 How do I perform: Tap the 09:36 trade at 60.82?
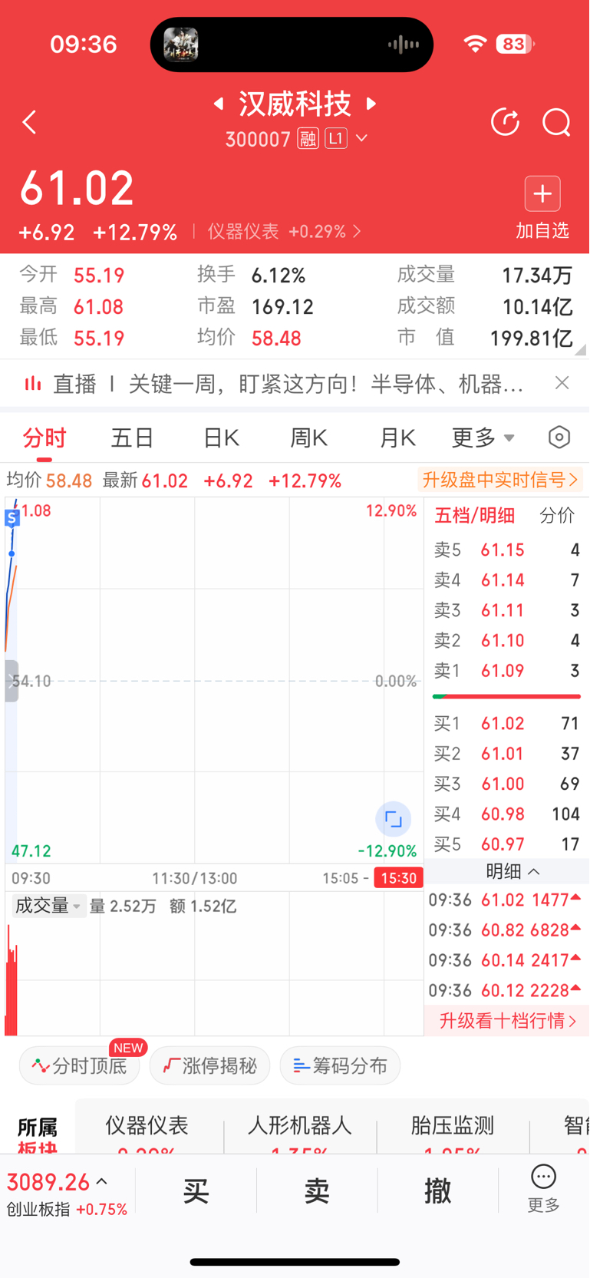click(504, 930)
